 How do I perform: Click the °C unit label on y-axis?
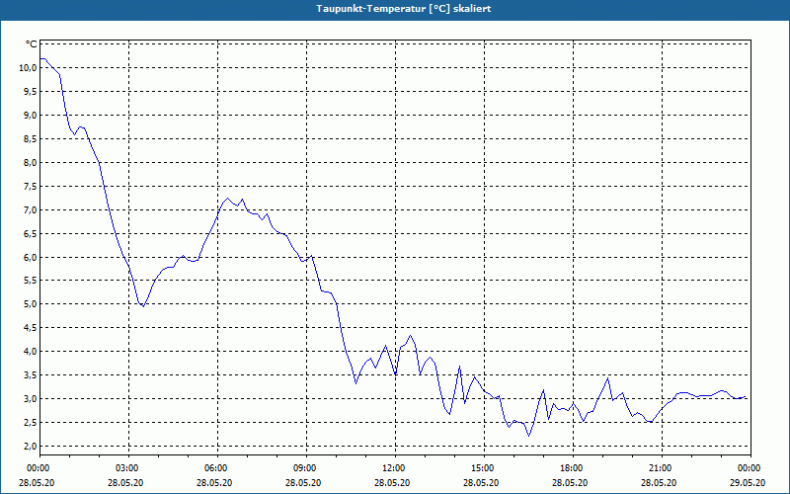32,44
